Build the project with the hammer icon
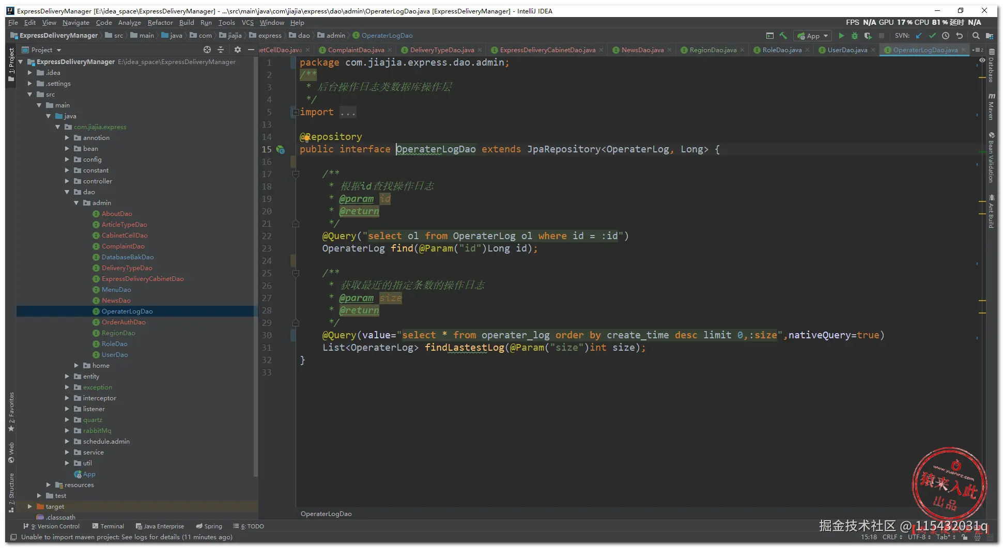 [x=783, y=36]
